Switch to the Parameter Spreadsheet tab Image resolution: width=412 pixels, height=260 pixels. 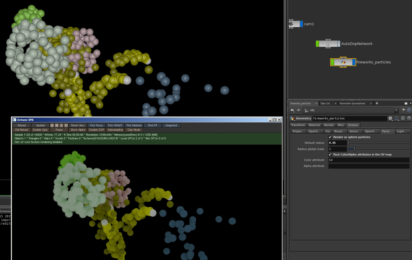tap(352, 103)
